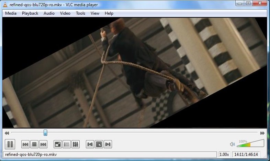This screenshot has height=161, width=270.
Task: Open the Video menu
Action: point(65,13)
